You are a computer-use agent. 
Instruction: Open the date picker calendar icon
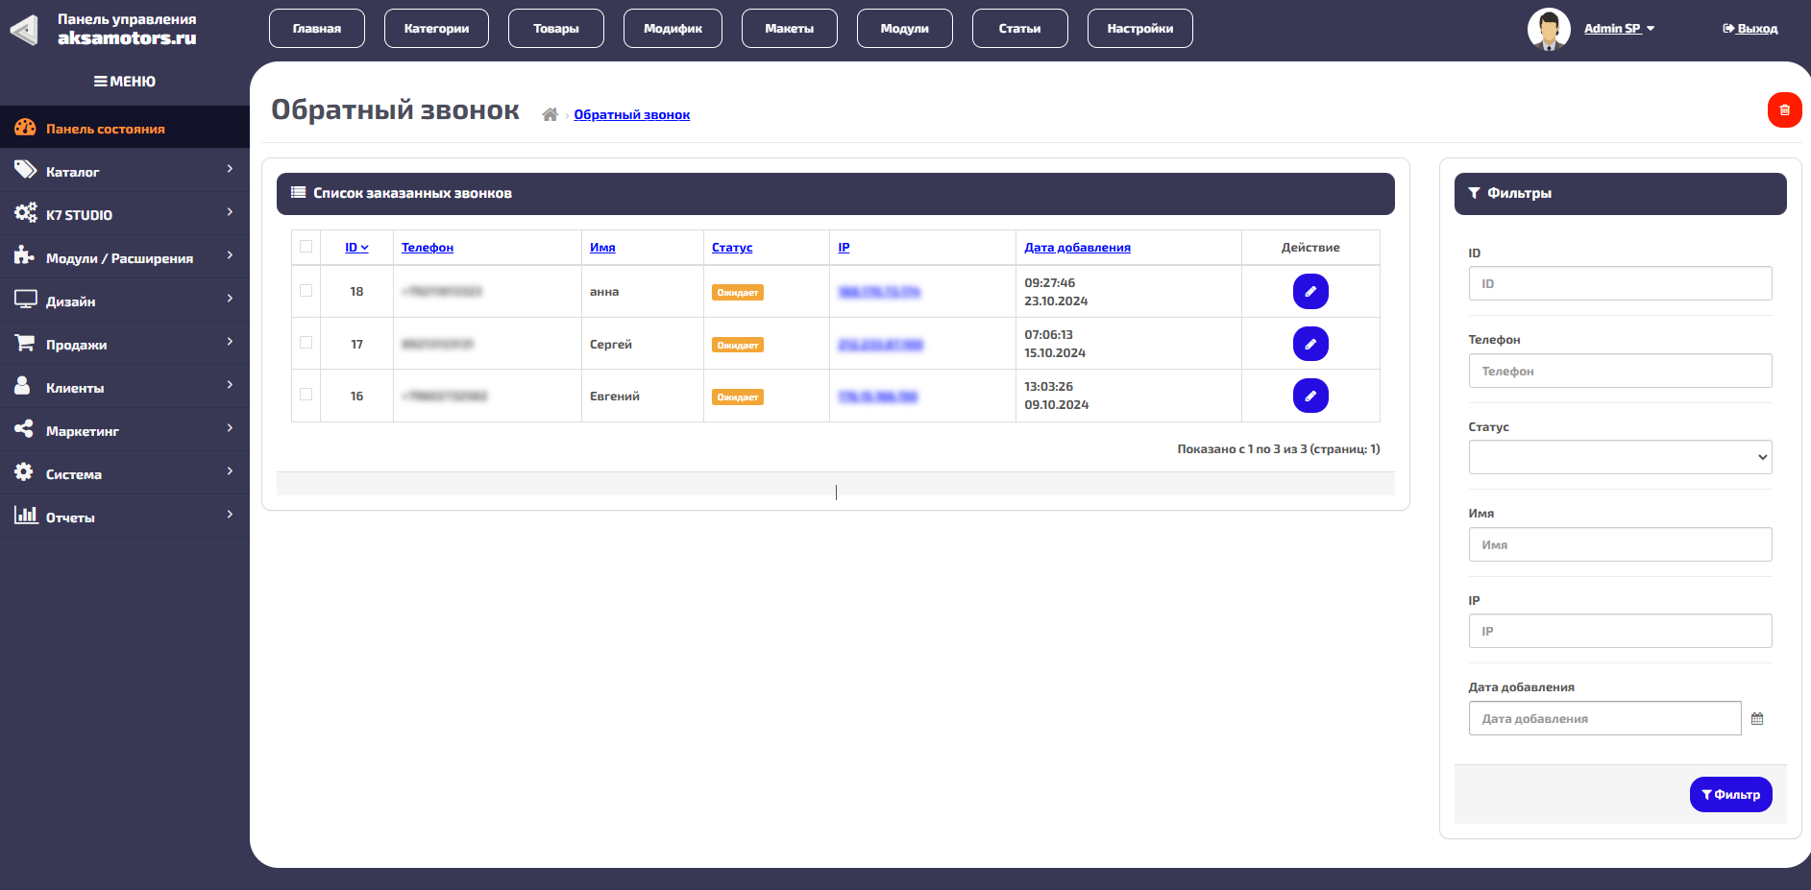coord(1757,719)
